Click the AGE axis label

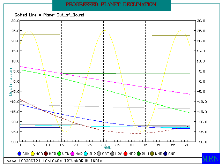coord(107,148)
